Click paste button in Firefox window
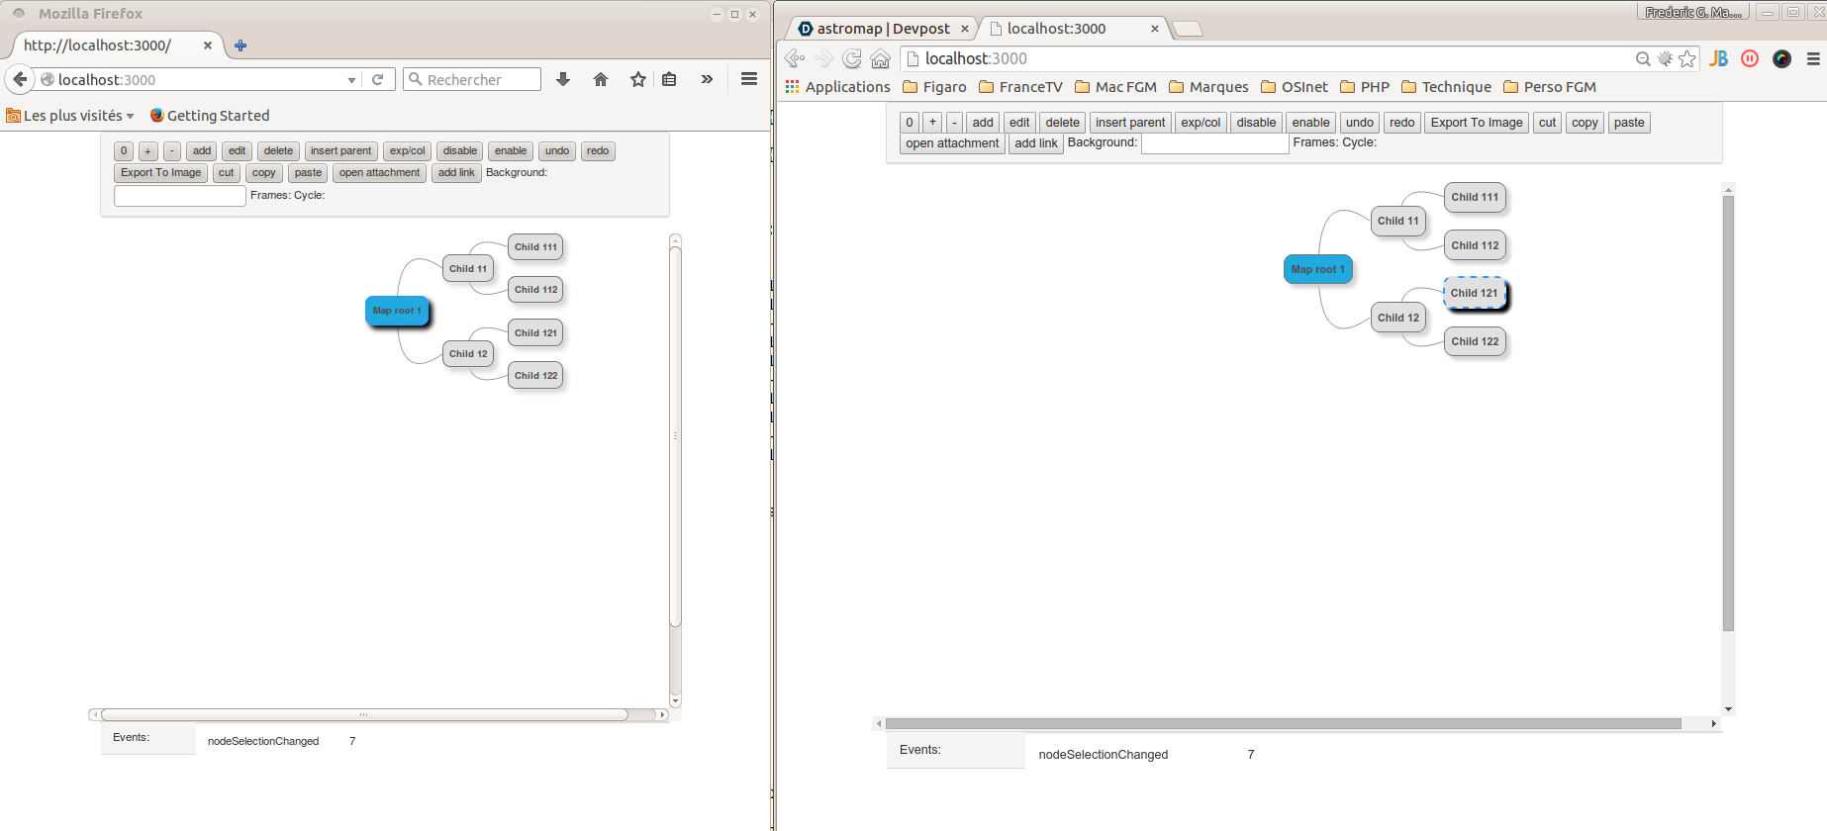Image resolution: width=1827 pixels, height=831 pixels. (308, 173)
